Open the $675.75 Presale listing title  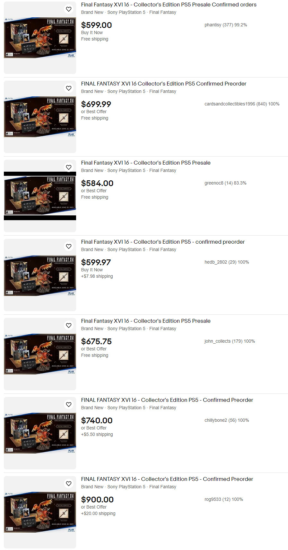(146, 321)
